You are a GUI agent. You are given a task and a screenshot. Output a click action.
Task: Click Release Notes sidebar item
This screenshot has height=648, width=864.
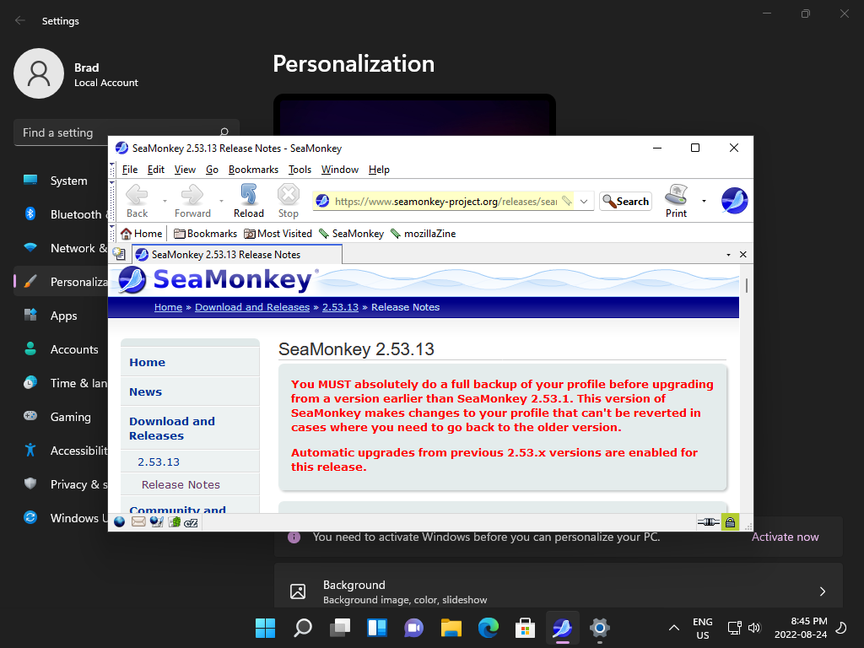point(181,484)
